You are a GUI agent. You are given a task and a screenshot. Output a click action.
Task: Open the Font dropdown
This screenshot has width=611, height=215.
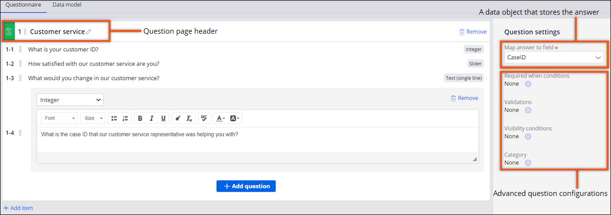pyautogui.click(x=59, y=118)
